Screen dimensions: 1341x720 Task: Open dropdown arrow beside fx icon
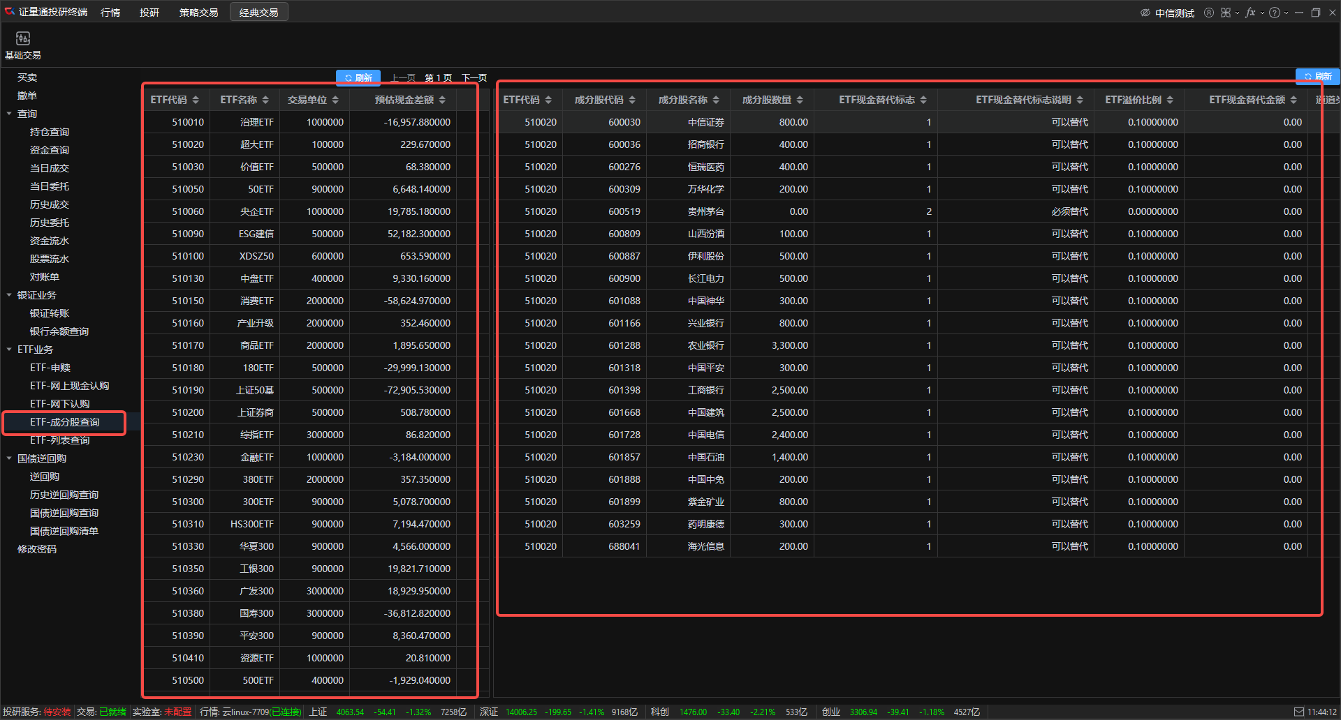tap(1262, 13)
